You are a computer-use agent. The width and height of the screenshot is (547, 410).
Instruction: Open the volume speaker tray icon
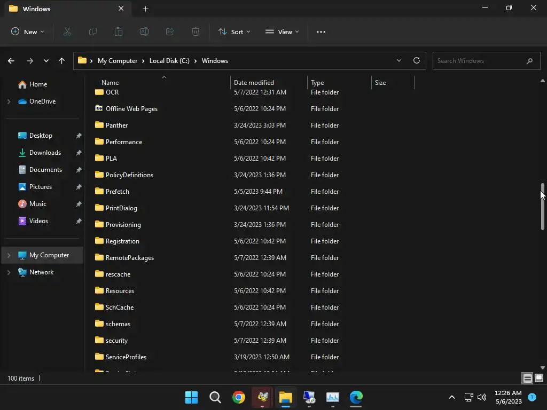[482, 397]
